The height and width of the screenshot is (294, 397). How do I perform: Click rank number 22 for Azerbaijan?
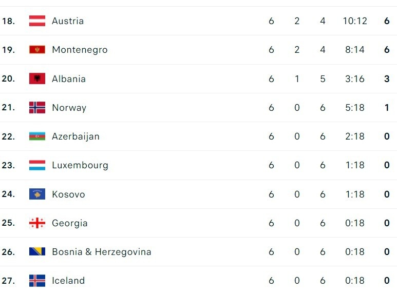click(x=8, y=136)
